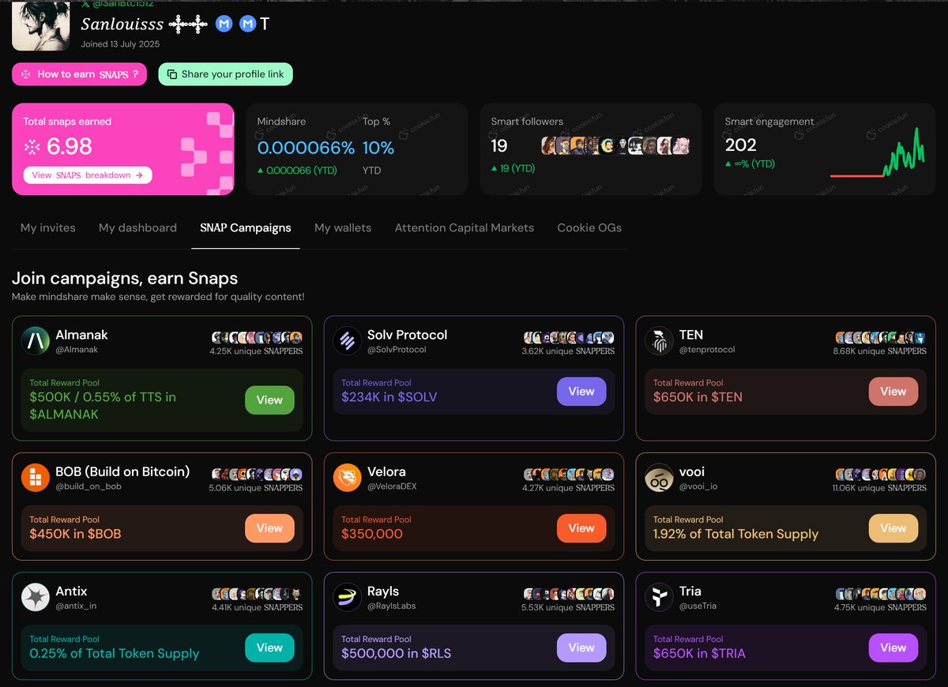Click the '$234K in $SOLV' reward text
The image size is (948, 687).
[389, 397]
